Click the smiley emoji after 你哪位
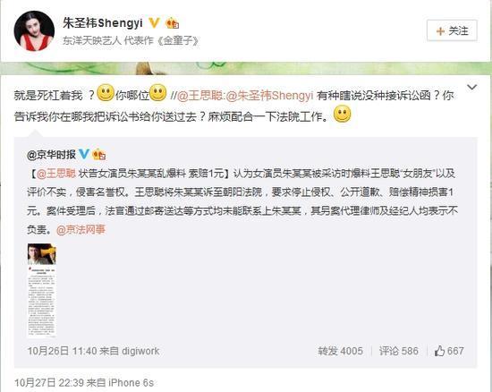The height and width of the screenshot is (392, 492). point(157,93)
